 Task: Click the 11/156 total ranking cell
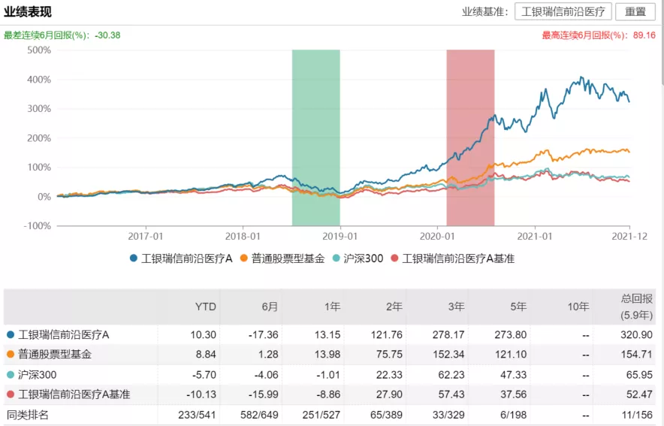click(x=637, y=415)
